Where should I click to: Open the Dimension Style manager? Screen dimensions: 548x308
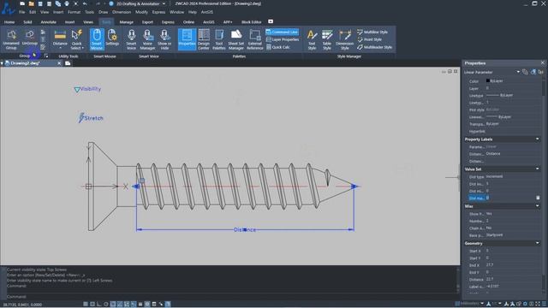click(344, 39)
